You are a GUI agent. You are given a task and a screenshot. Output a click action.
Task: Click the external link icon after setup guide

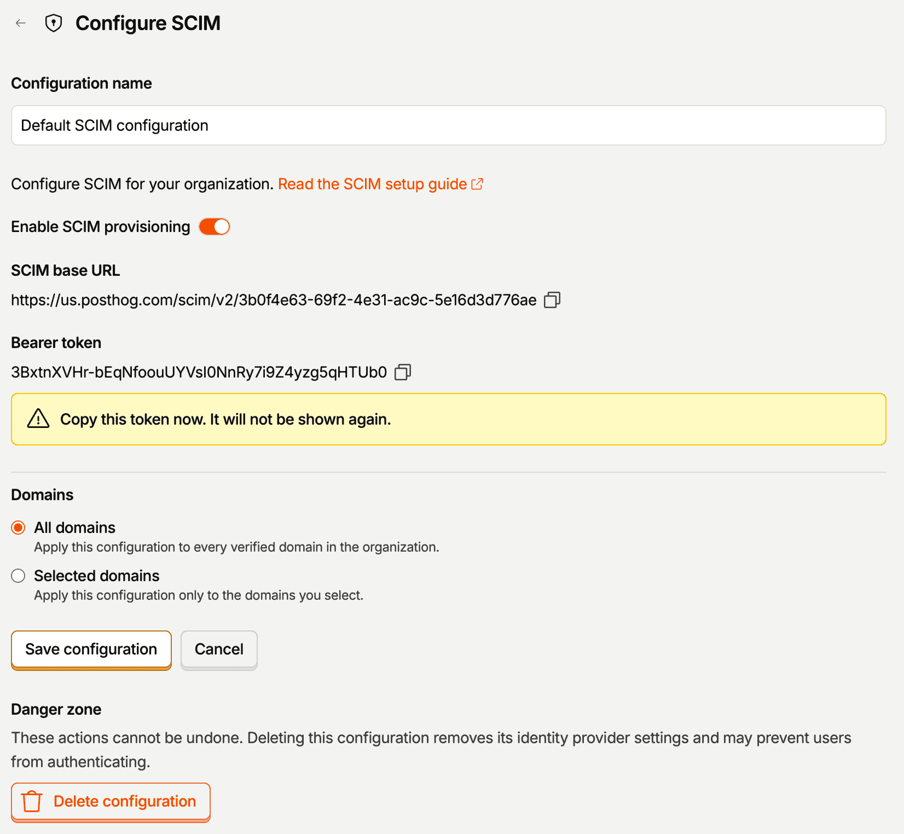(x=477, y=184)
